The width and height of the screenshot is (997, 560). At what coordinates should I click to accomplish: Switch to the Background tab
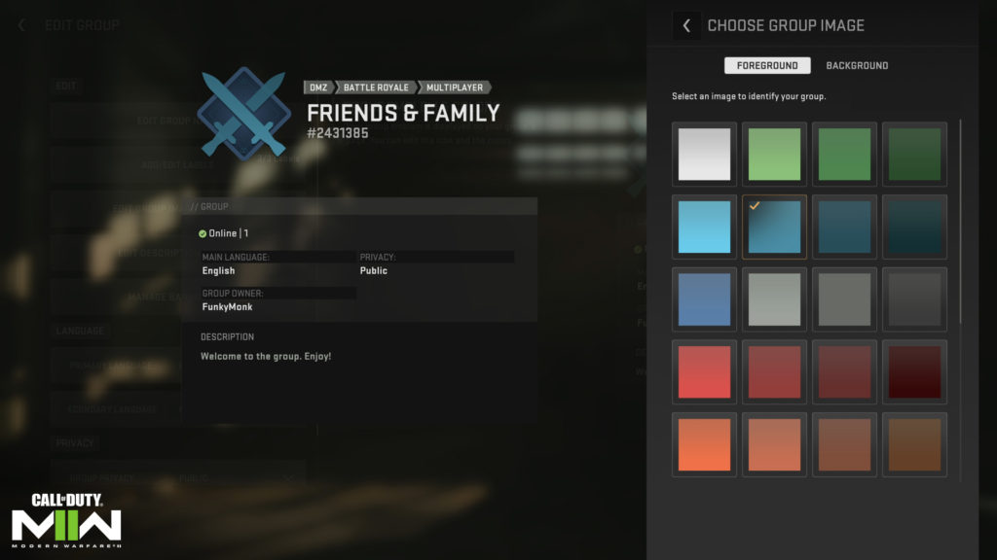click(857, 65)
